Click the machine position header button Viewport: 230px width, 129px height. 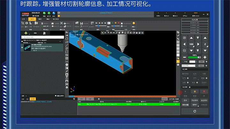coord(195,20)
